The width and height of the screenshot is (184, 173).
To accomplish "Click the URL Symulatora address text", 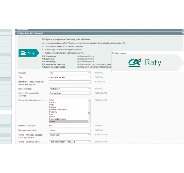I will tap(85, 56).
